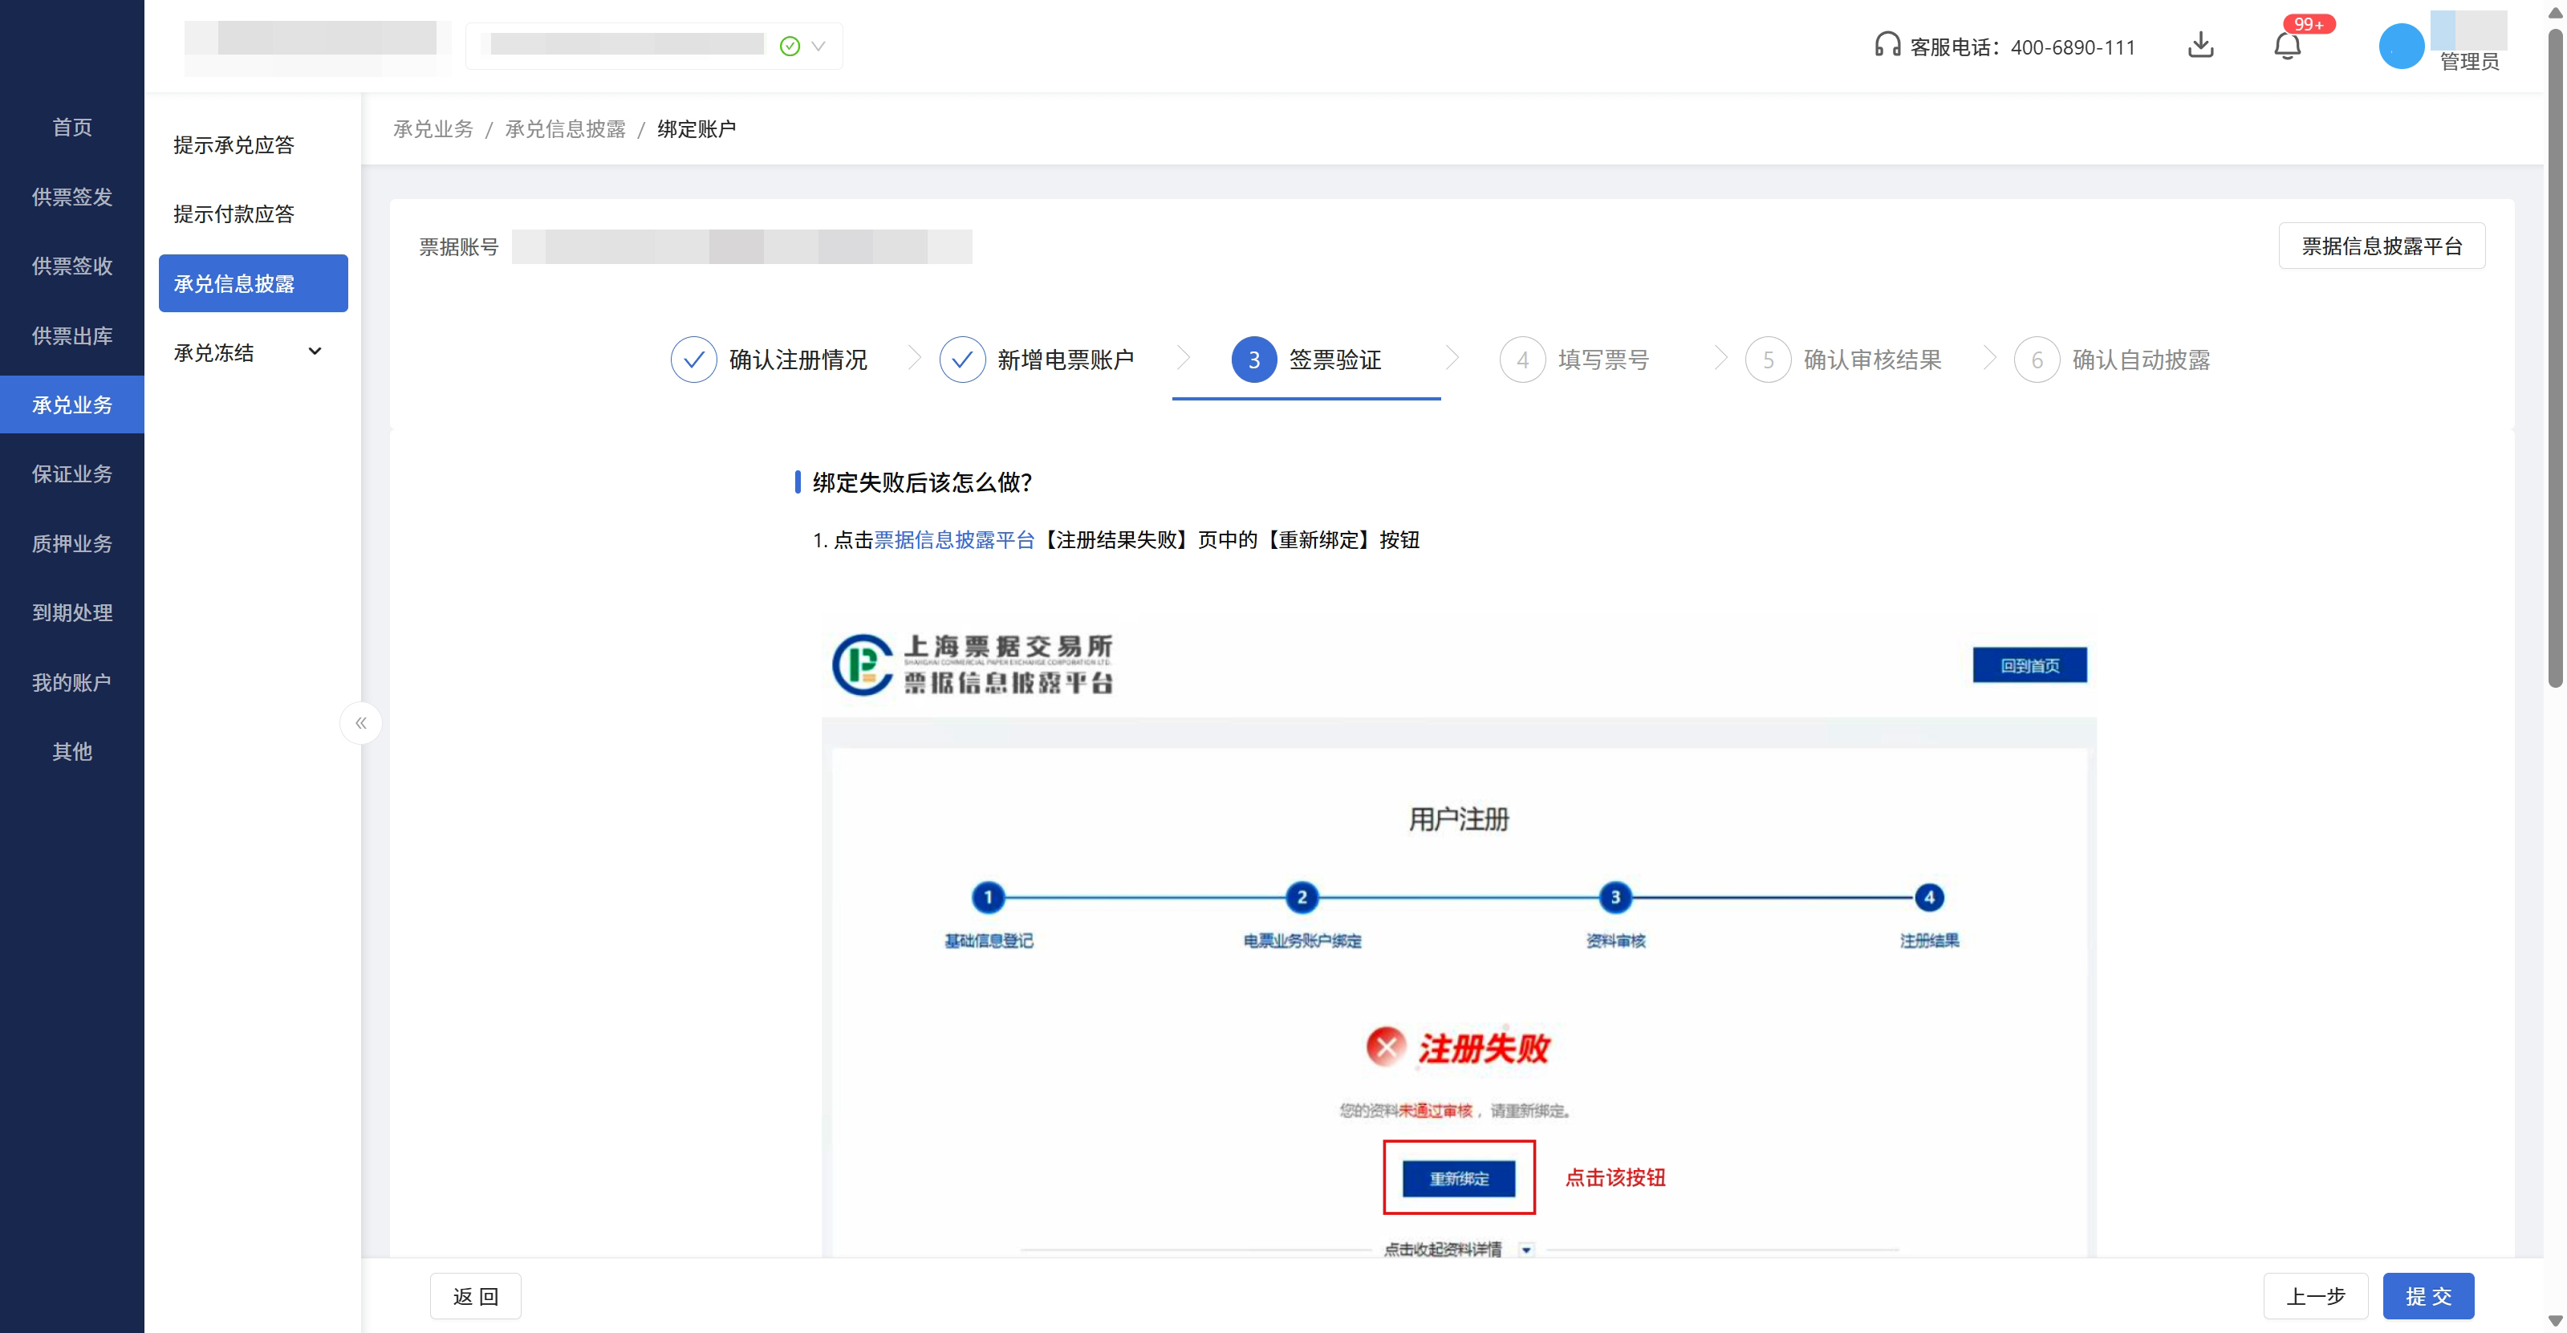Open the 票据信息披露平台 inline link

(x=953, y=540)
